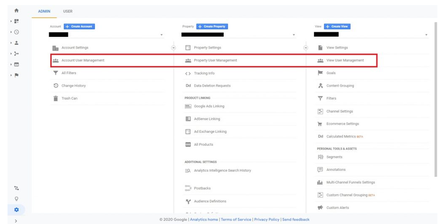Open the View selector dropdown
The height and width of the screenshot is (224, 447).
[x=426, y=35]
